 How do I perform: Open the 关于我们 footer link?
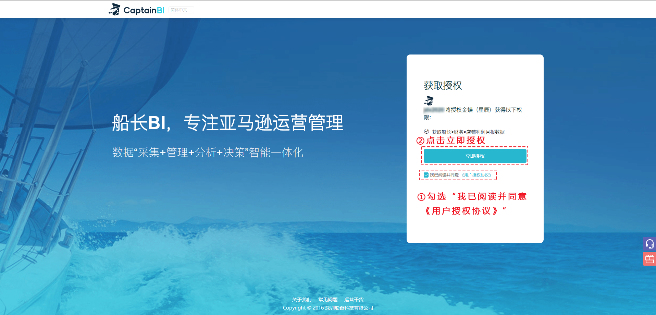302,300
